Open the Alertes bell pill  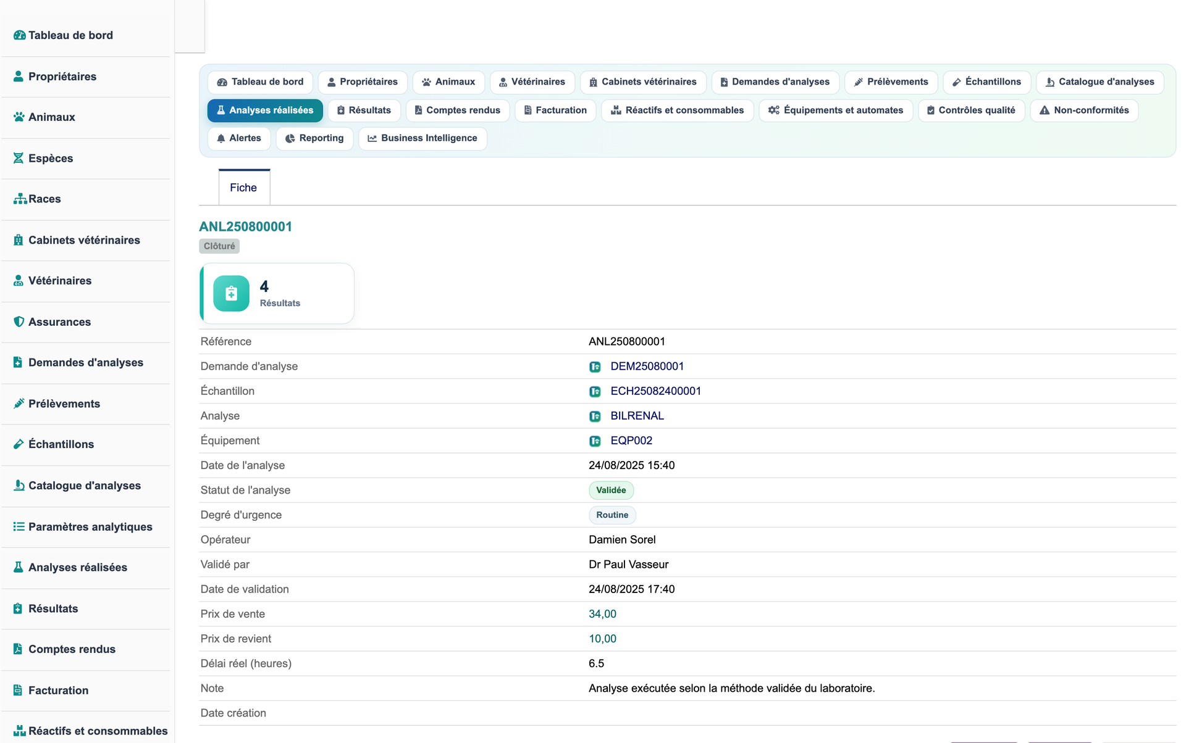pos(239,138)
